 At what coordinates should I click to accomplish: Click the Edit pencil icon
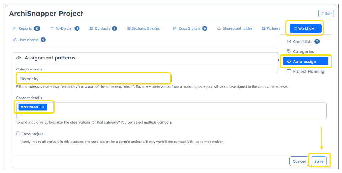[x=322, y=14]
